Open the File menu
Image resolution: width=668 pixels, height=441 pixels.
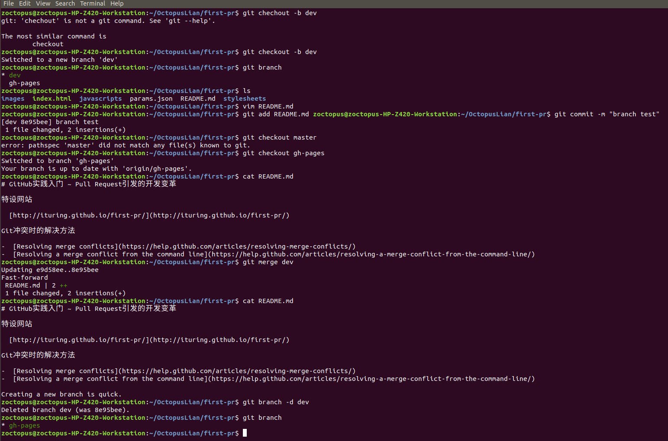coord(9,3)
